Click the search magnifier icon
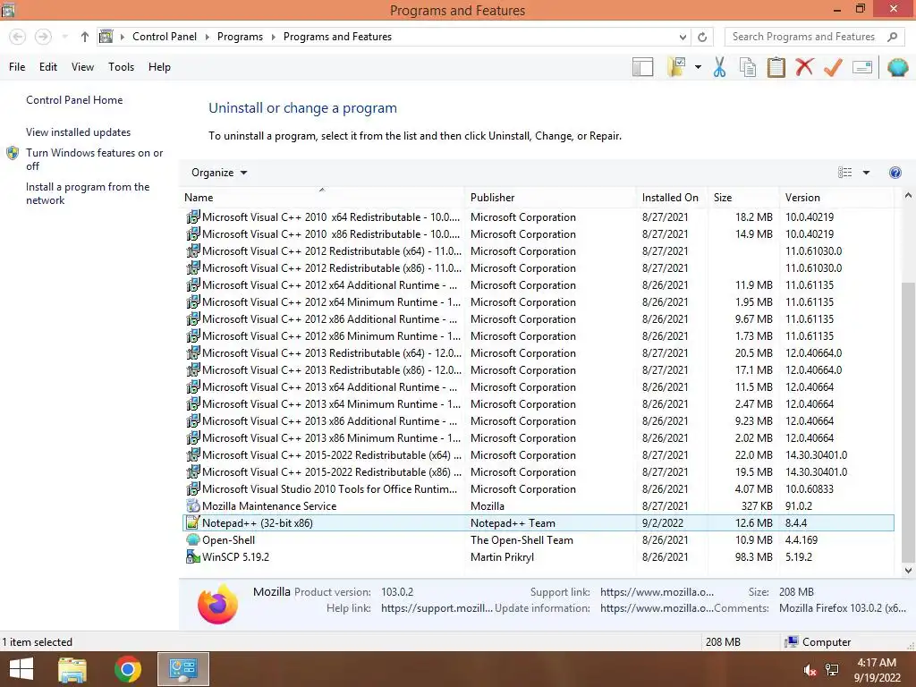 coord(892,37)
